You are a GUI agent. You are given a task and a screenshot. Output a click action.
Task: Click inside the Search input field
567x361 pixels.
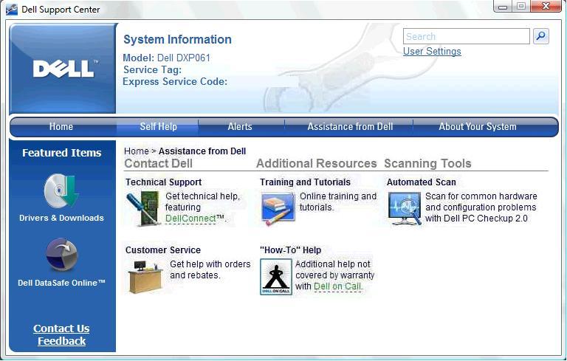click(466, 36)
